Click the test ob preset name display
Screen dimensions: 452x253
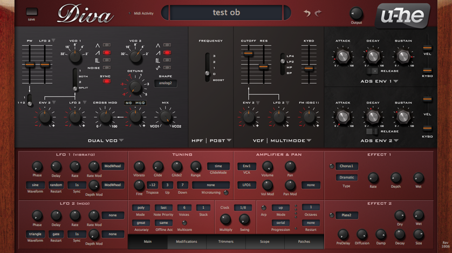[x=227, y=12]
